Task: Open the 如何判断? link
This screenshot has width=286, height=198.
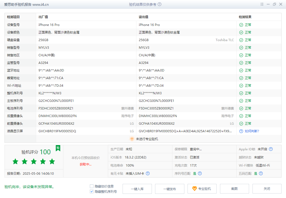Action: pos(252,131)
